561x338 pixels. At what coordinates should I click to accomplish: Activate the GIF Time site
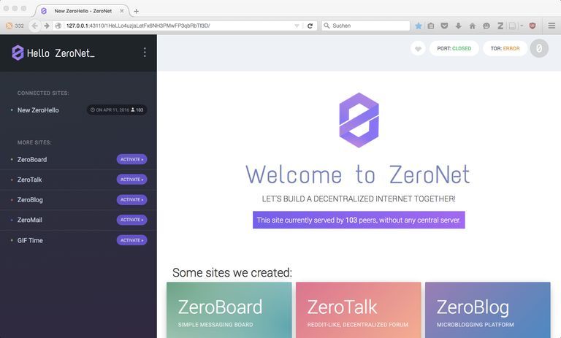131,240
